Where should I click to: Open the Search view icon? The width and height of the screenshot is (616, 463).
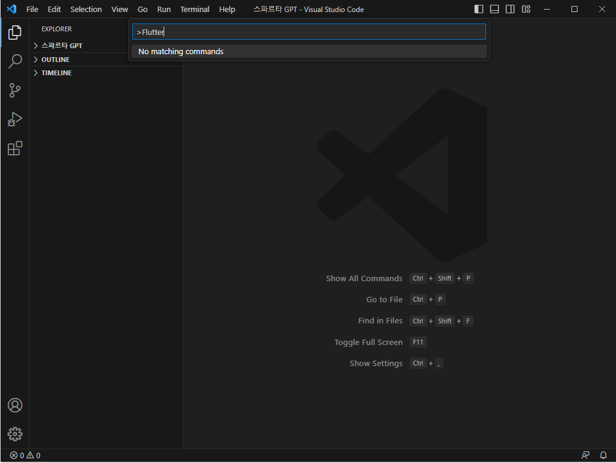(x=15, y=61)
